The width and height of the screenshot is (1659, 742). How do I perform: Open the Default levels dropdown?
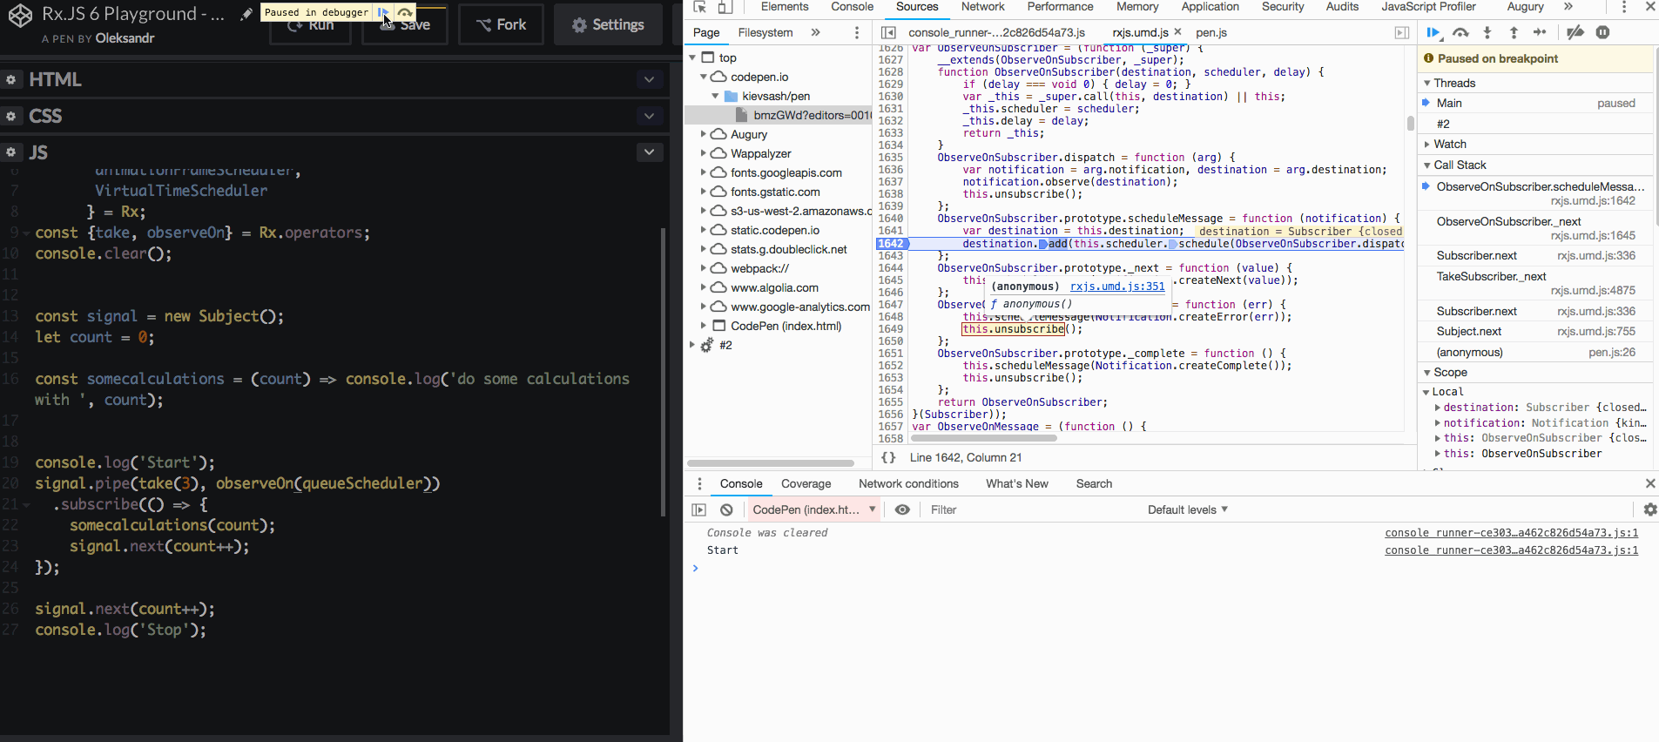[x=1187, y=510]
